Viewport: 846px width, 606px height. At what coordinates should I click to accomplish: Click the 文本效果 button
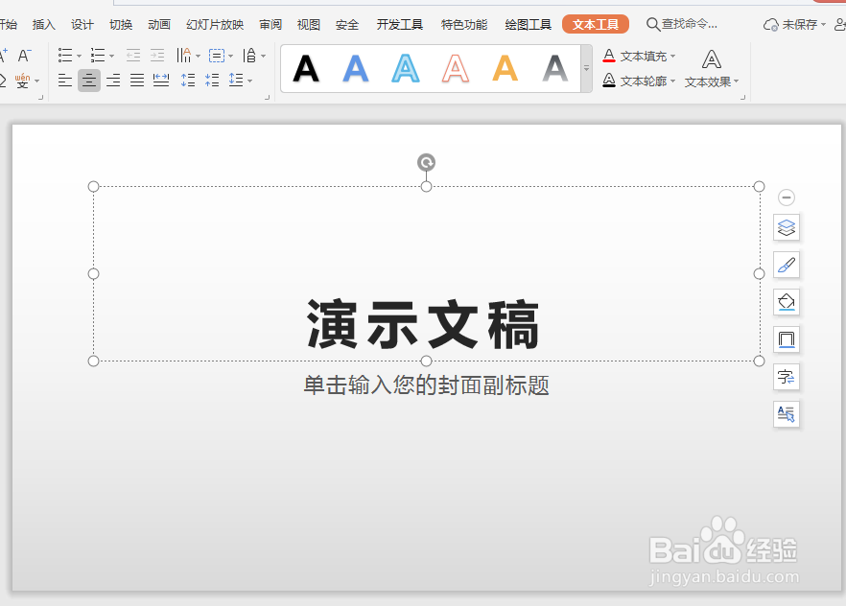pyautogui.click(x=712, y=68)
